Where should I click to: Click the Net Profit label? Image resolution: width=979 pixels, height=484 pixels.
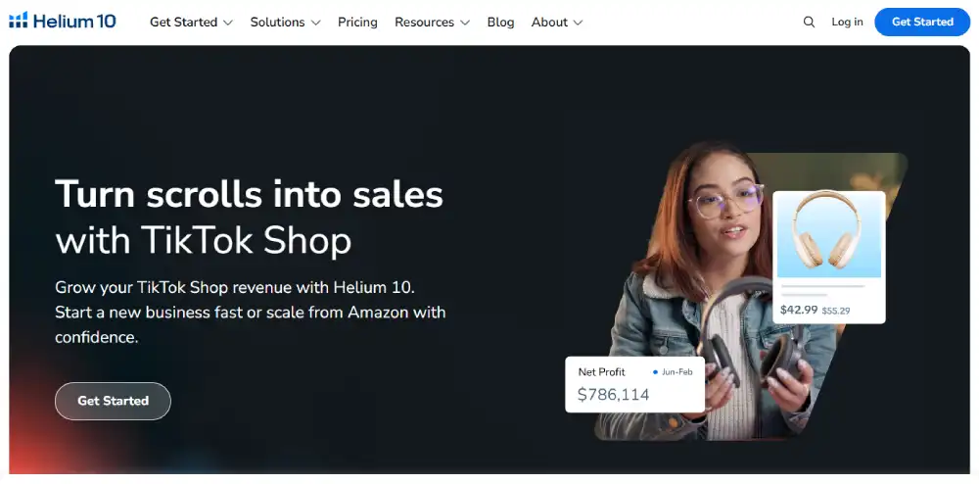pyautogui.click(x=602, y=371)
